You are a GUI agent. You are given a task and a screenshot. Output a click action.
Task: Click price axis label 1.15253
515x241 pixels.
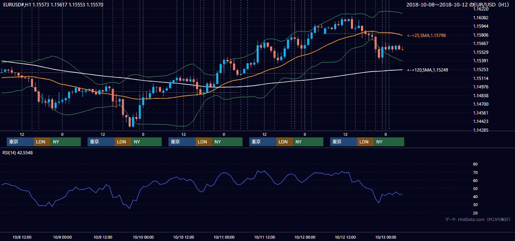pyautogui.click(x=481, y=70)
